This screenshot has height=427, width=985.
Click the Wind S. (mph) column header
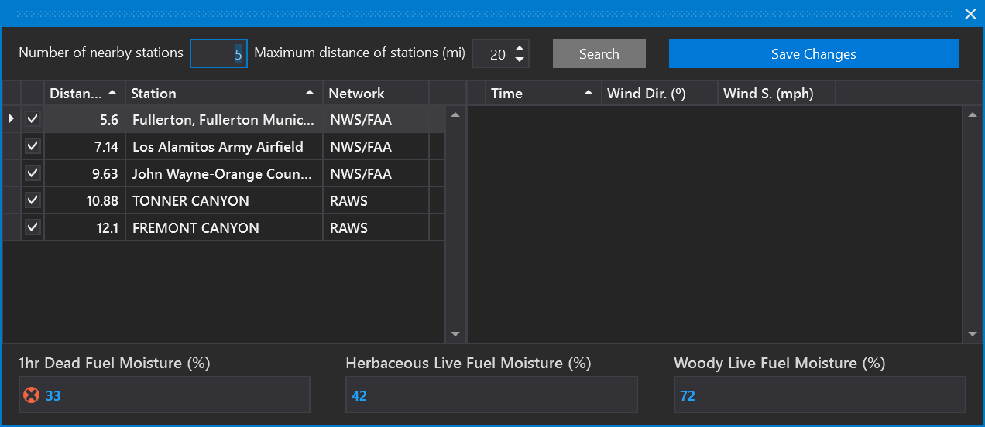[776, 94]
